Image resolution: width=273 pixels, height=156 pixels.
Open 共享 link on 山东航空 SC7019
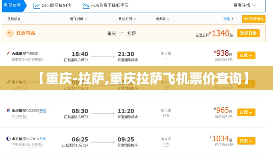pos(43,139)
